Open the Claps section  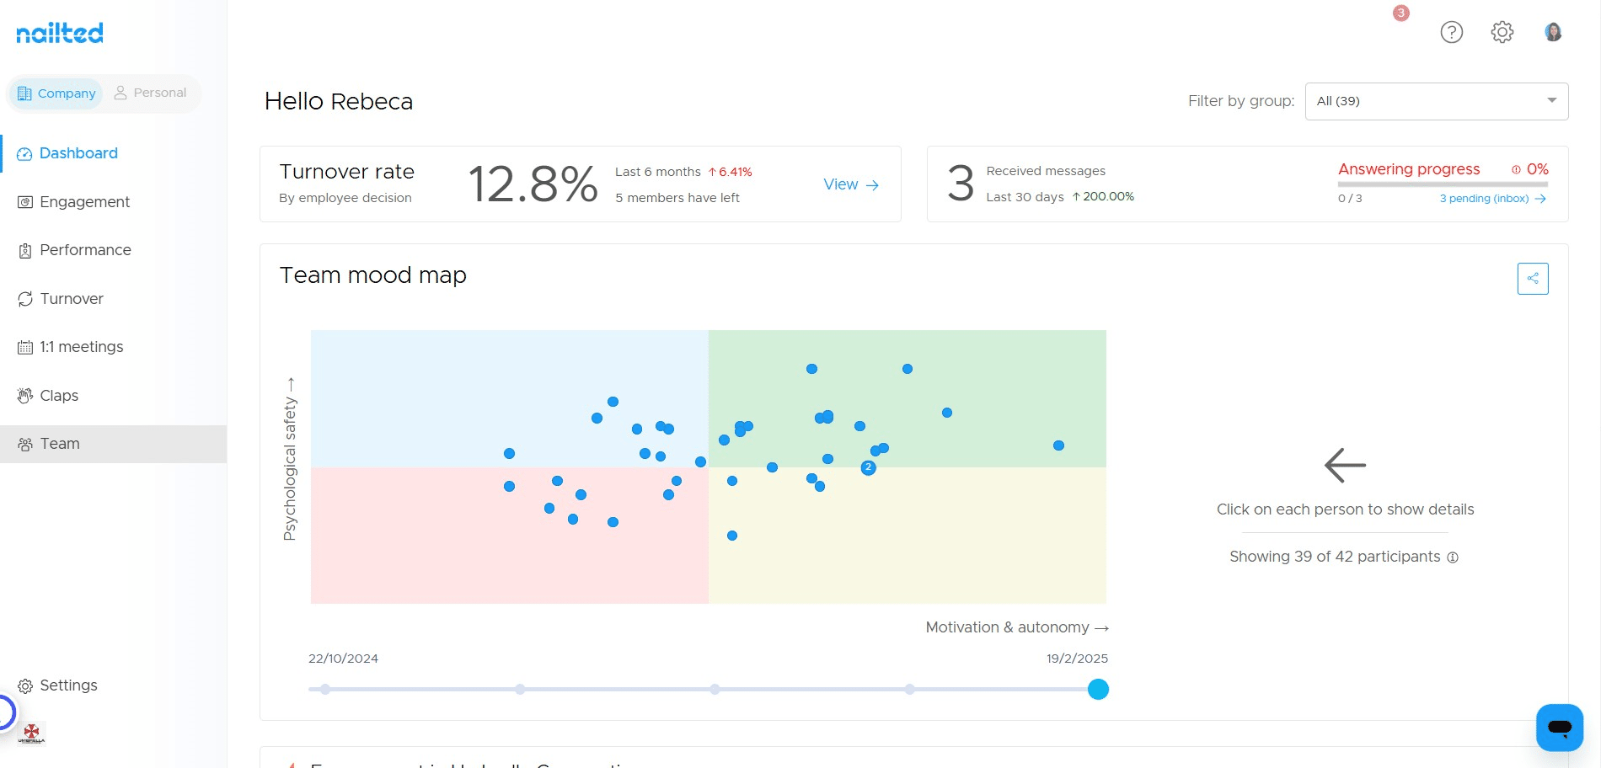point(59,396)
